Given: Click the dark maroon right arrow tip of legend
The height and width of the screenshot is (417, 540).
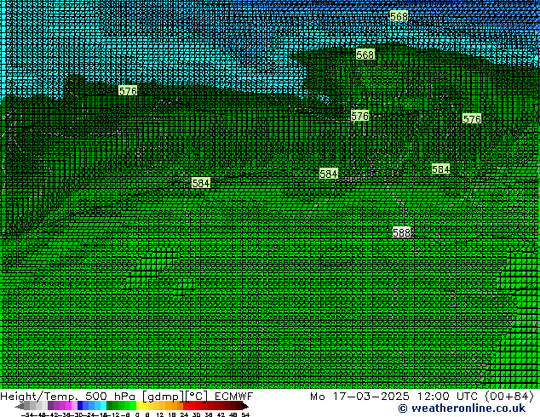Looking at the screenshot, I should pos(245,406).
